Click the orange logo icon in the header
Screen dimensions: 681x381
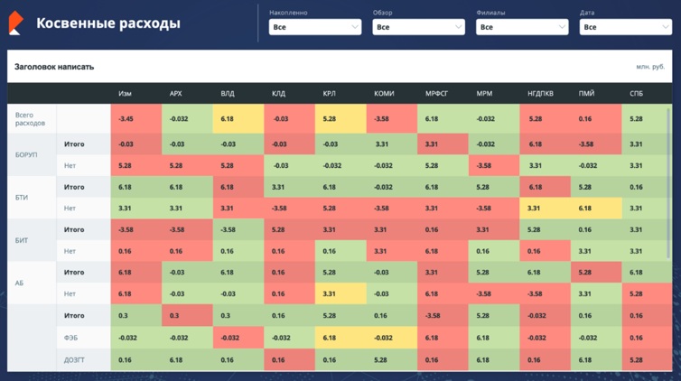[x=14, y=23]
